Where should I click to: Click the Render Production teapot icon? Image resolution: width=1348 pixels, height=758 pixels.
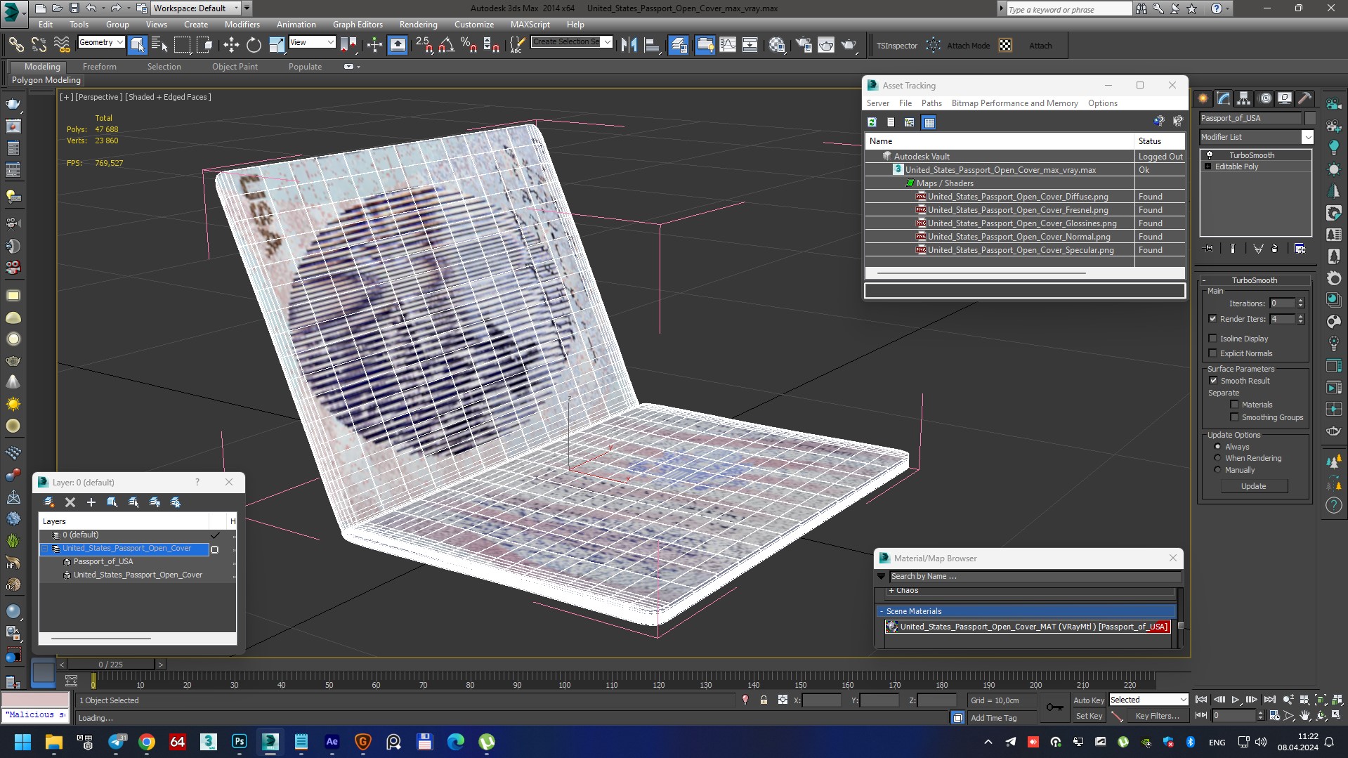pos(849,45)
